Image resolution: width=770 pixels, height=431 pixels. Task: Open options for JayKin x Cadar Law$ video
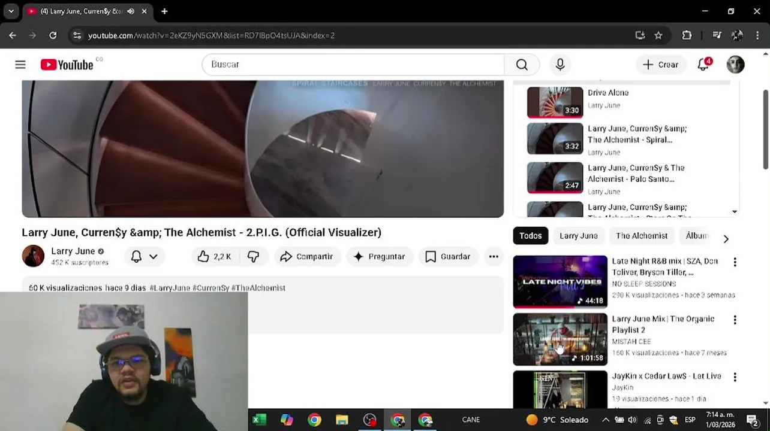(735, 377)
